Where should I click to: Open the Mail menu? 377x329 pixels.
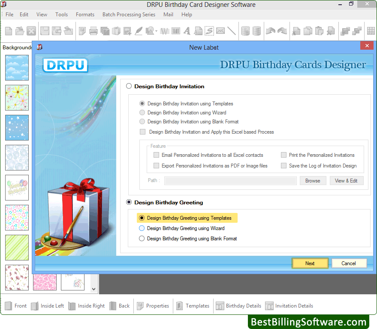[x=168, y=15]
